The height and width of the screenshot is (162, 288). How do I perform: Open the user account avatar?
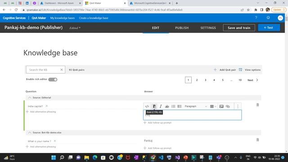click(280, 18)
